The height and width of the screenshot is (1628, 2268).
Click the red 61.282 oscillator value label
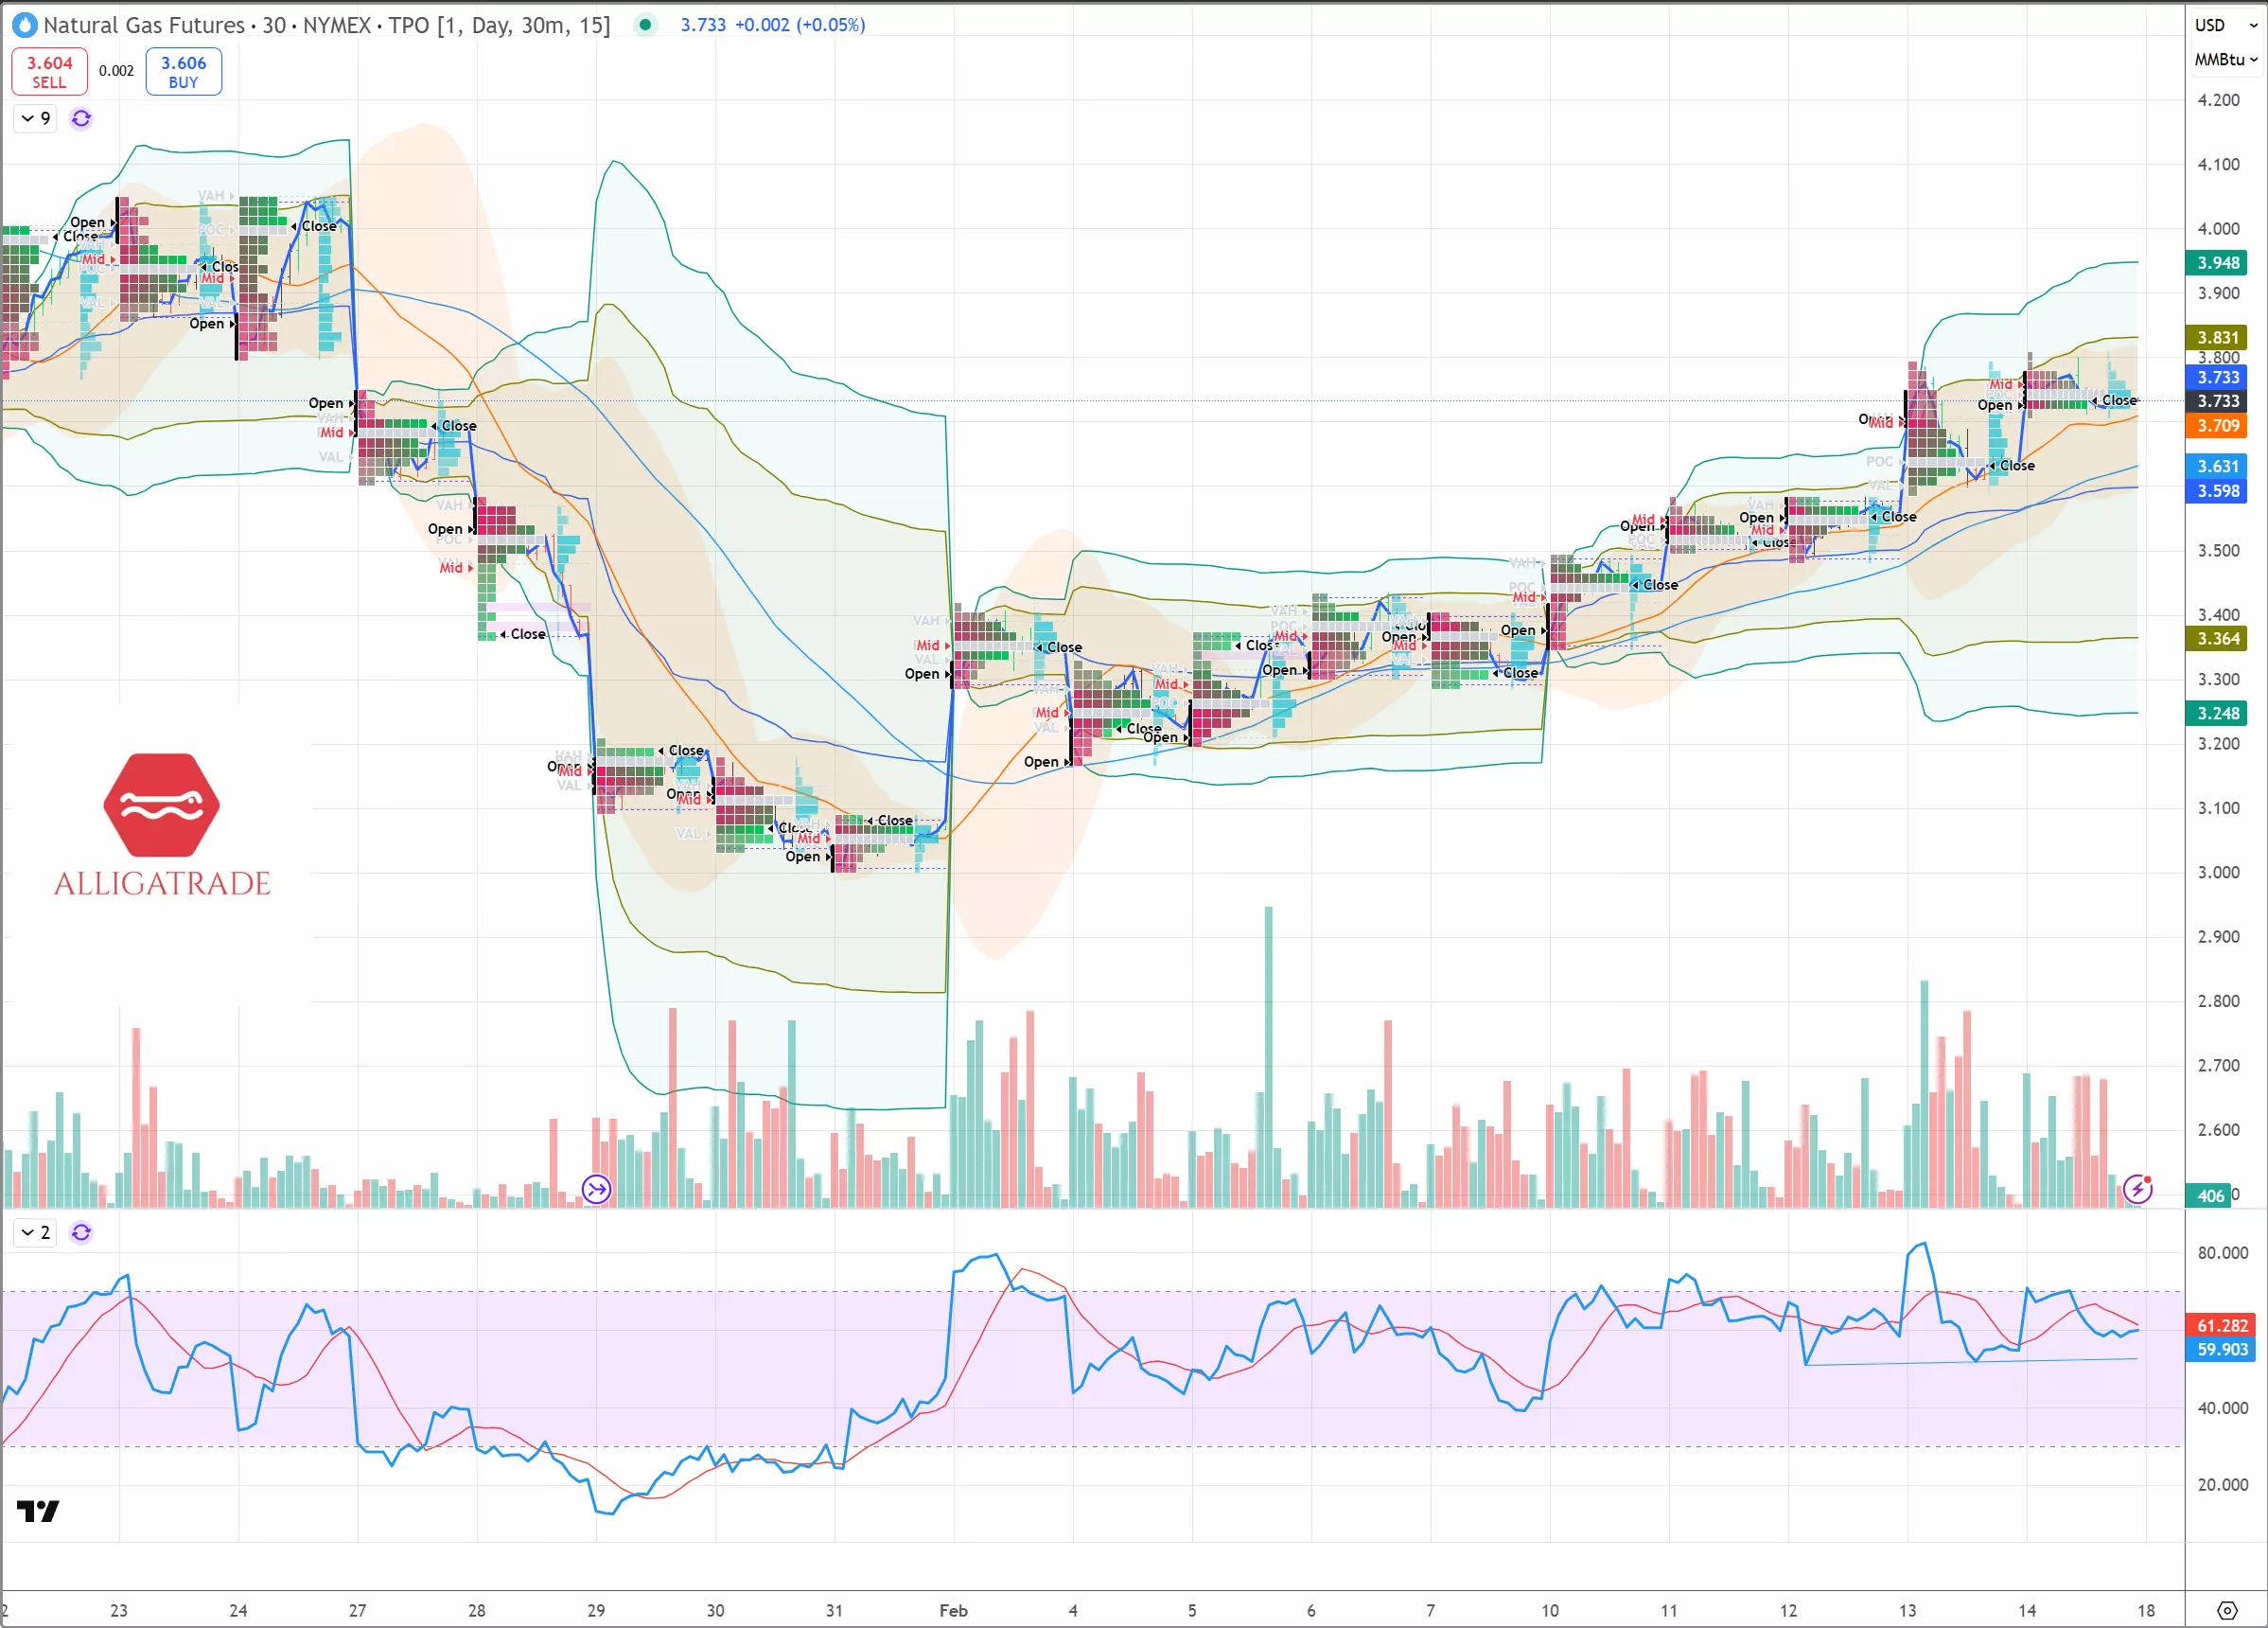2221,1325
